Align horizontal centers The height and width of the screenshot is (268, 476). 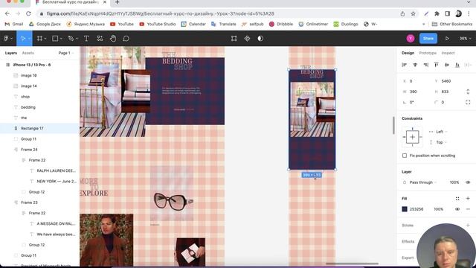[415, 65]
